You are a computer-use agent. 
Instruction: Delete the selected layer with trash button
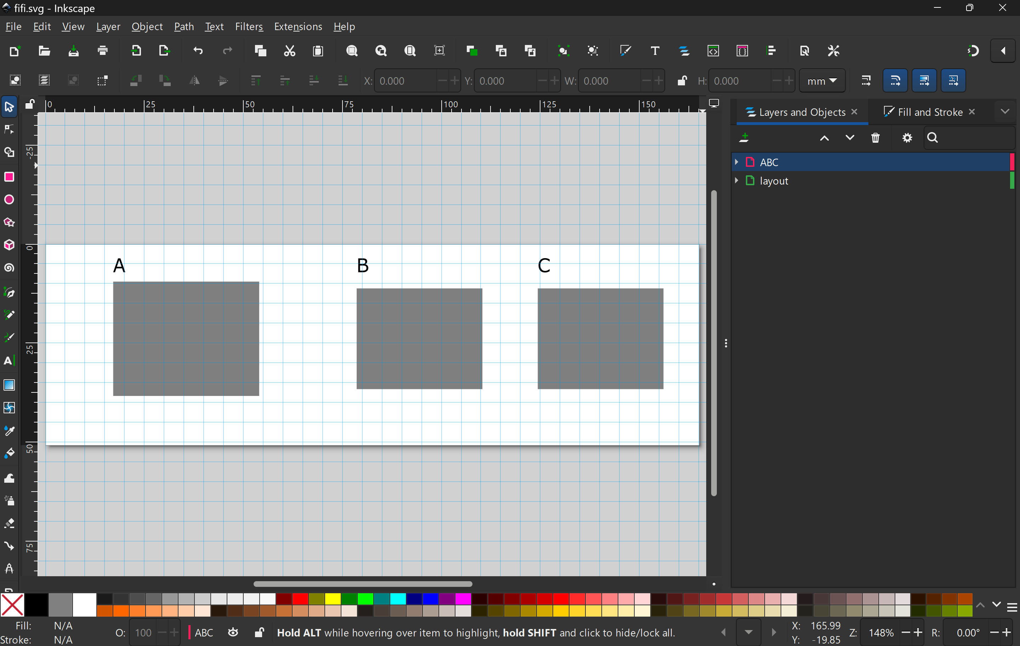875,138
